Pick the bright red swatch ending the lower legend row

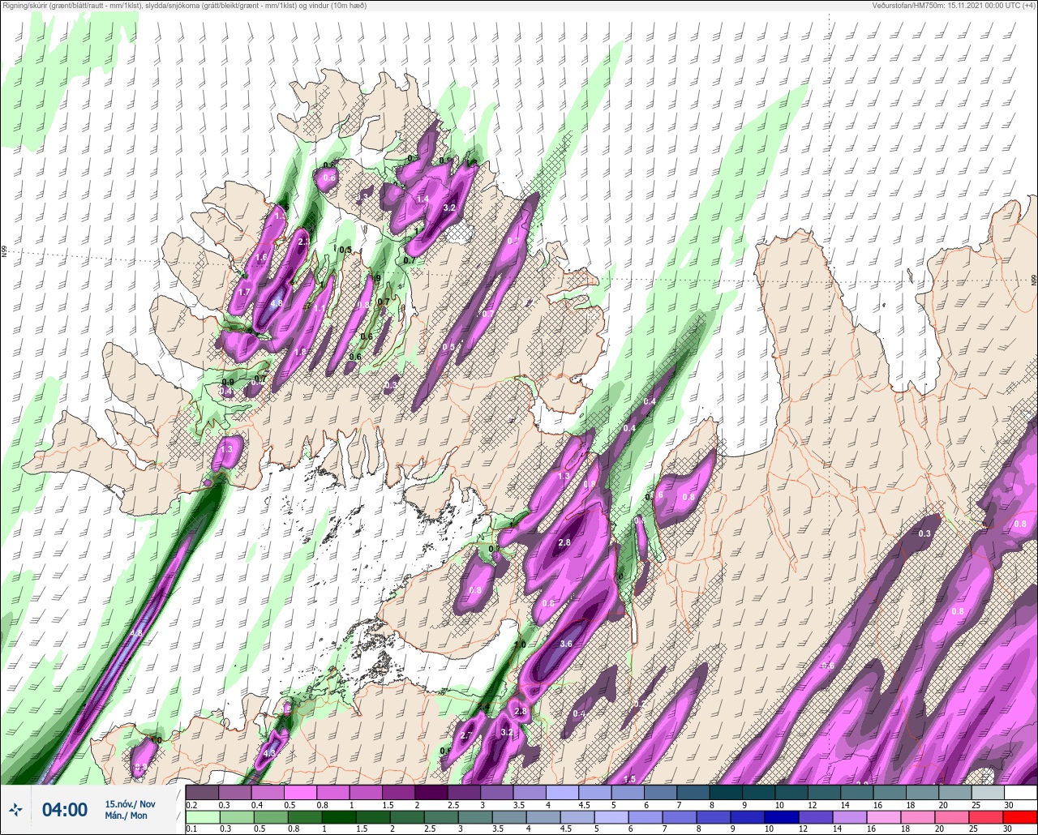point(1020,816)
